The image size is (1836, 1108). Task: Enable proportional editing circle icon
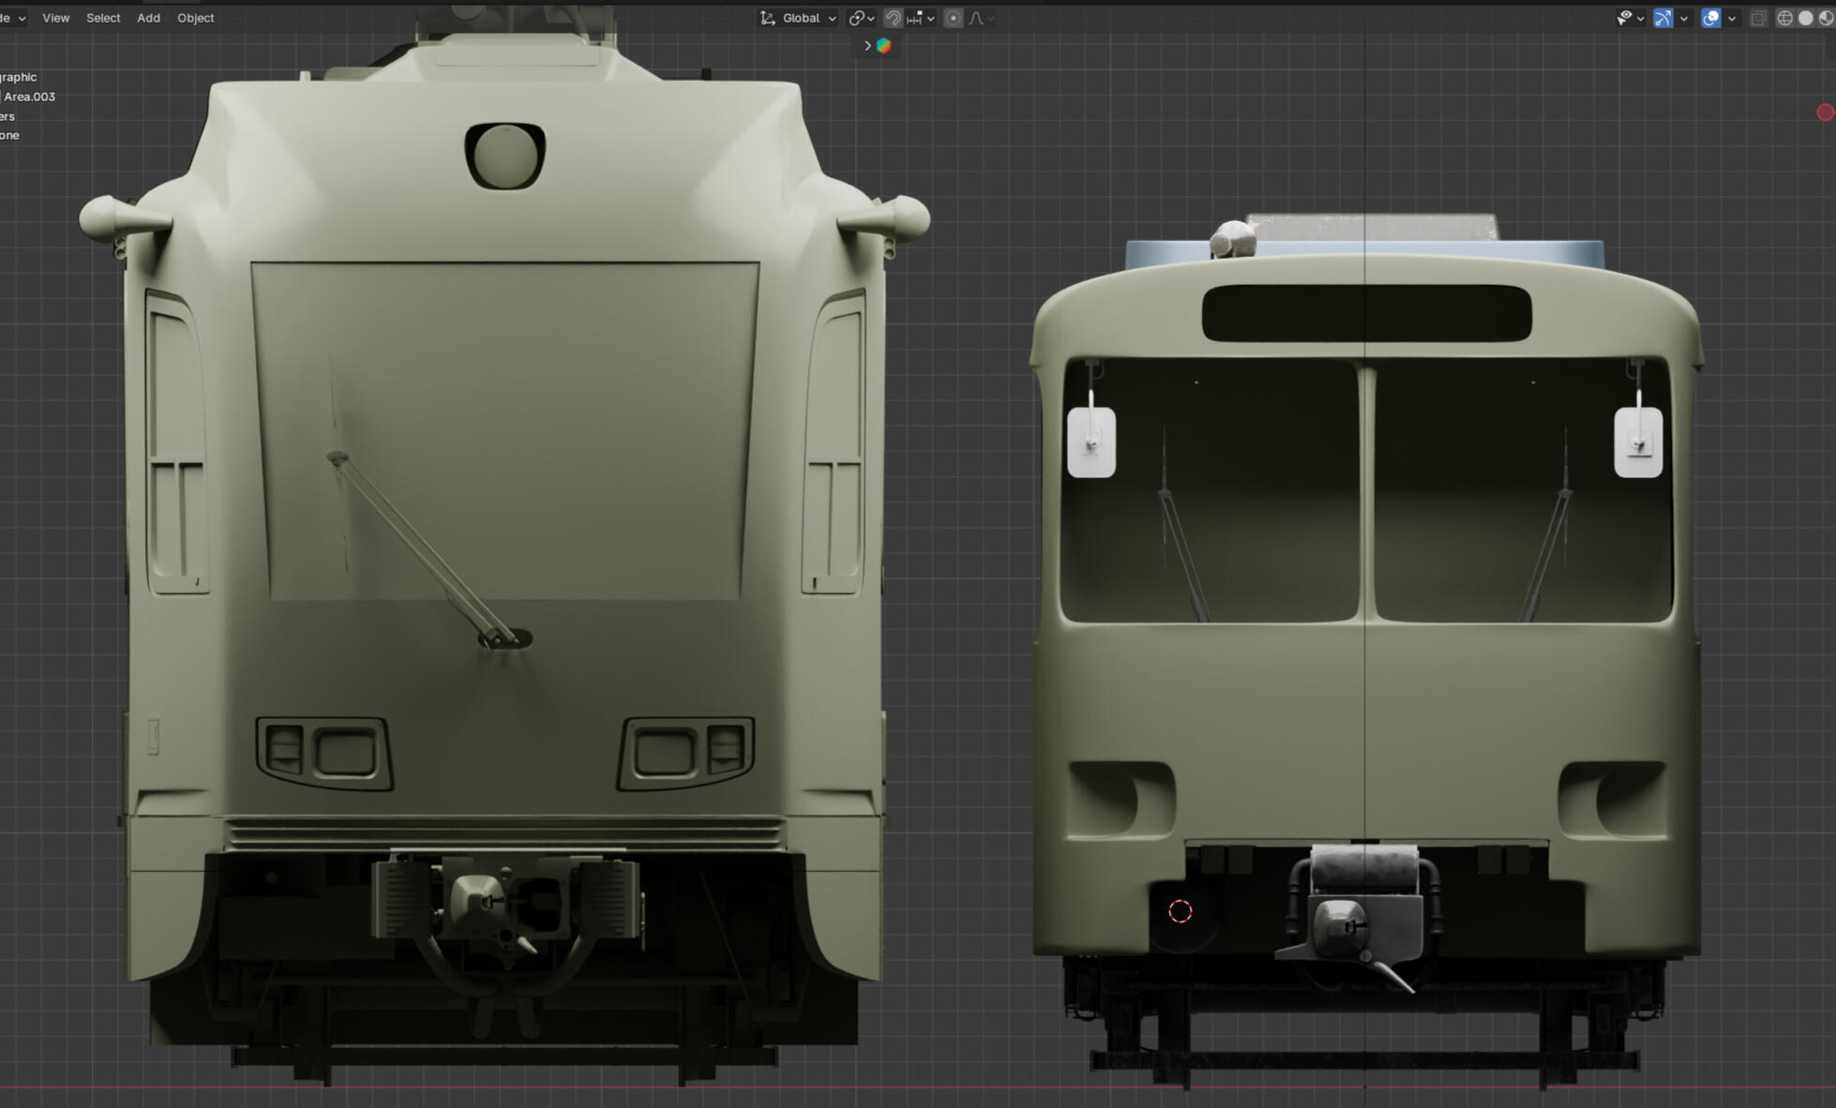[x=953, y=18]
